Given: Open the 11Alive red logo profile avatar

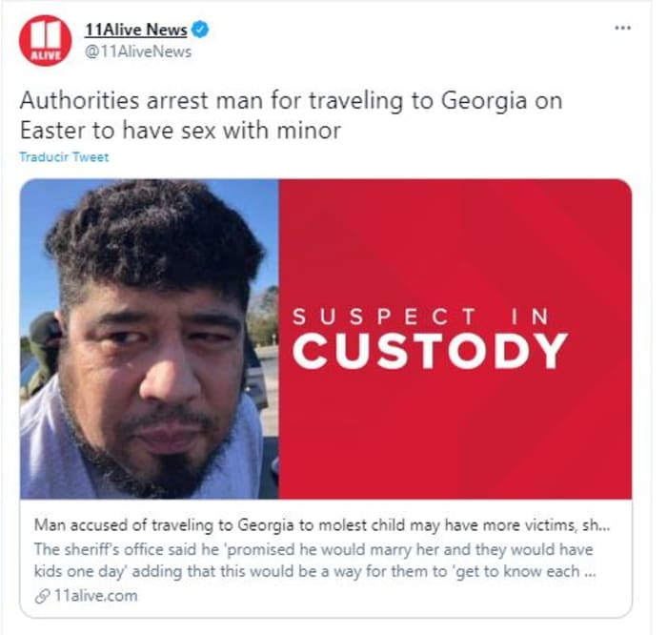Looking at the screenshot, I should (x=45, y=40).
